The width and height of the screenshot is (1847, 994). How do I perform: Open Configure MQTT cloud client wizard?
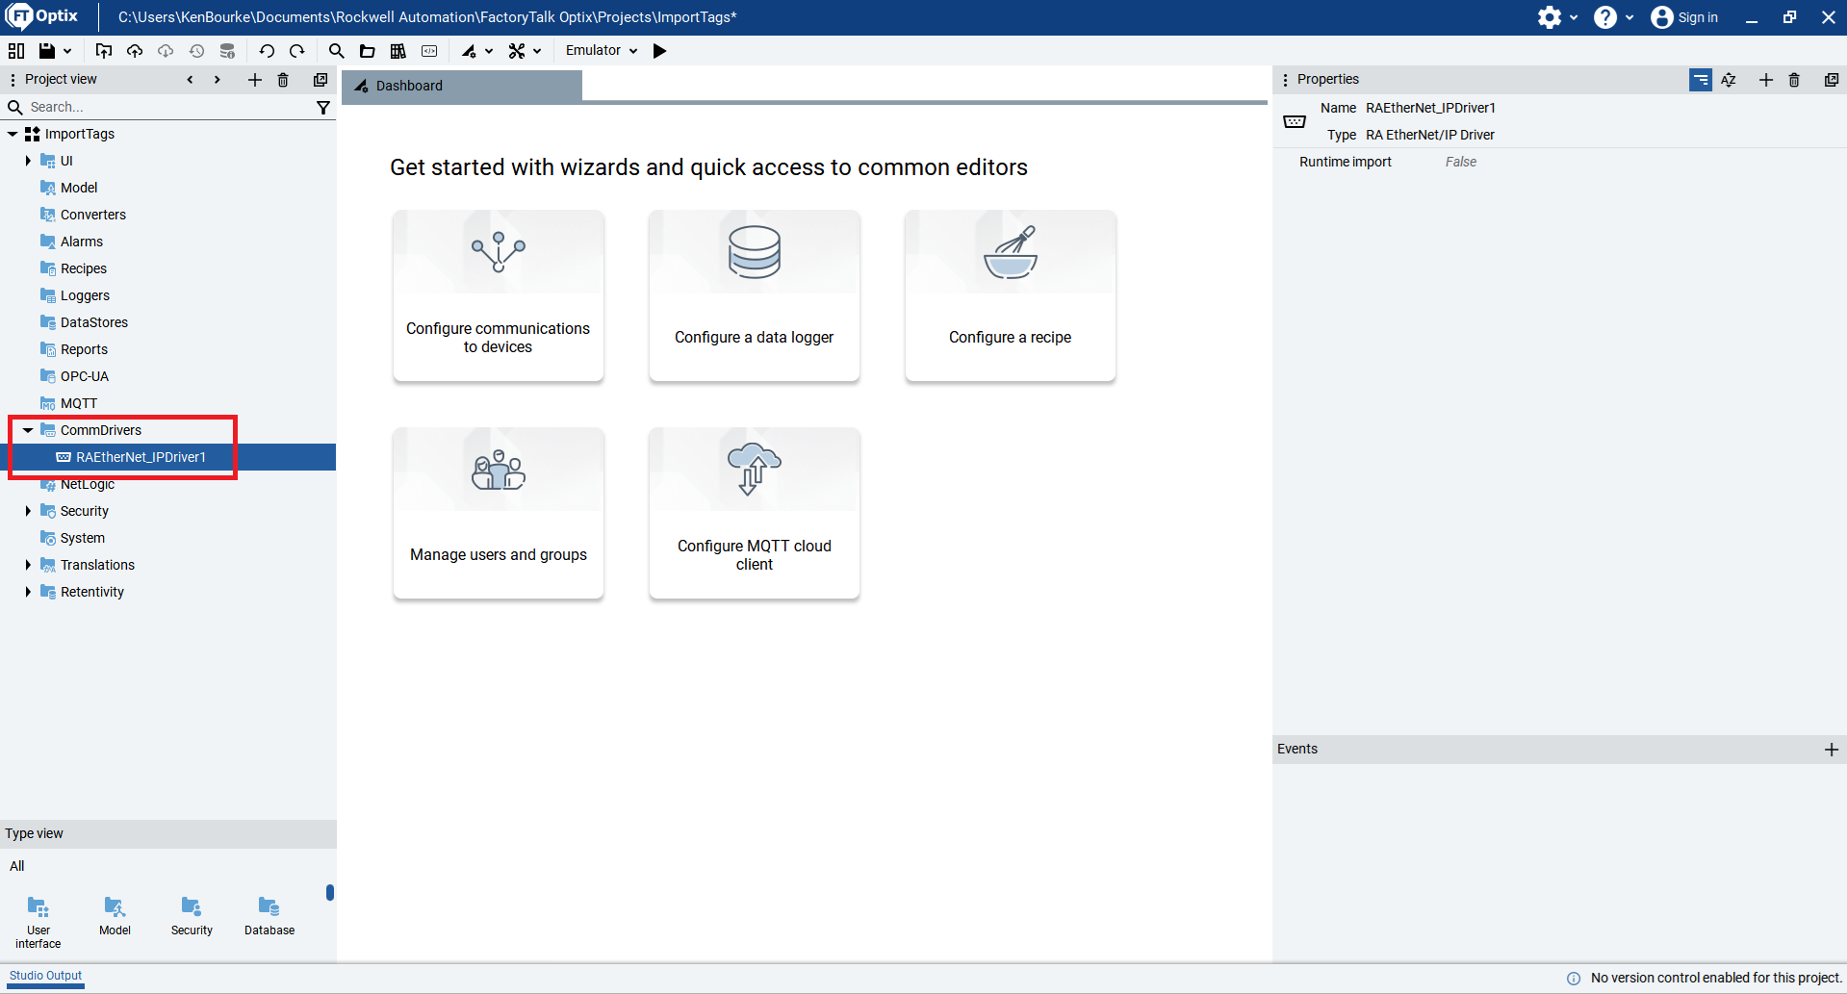click(754, 514)
